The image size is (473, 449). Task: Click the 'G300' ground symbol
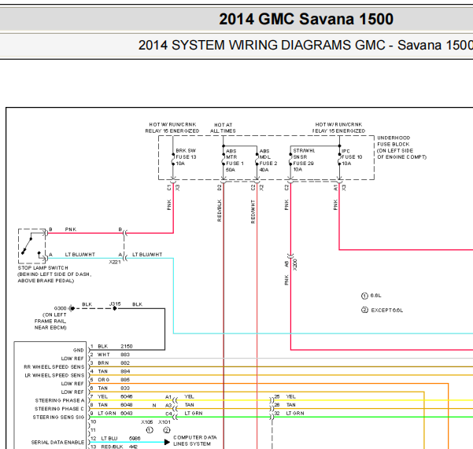pos(72,308)
